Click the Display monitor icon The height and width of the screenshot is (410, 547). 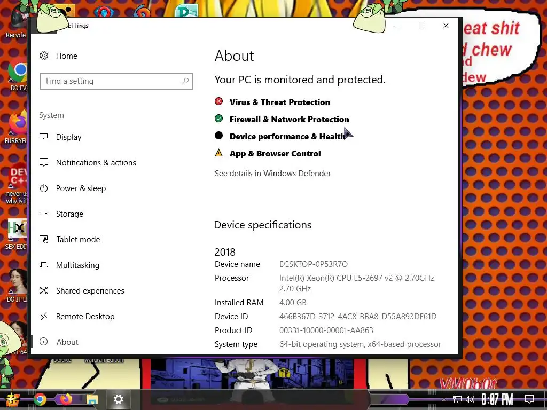44,137
